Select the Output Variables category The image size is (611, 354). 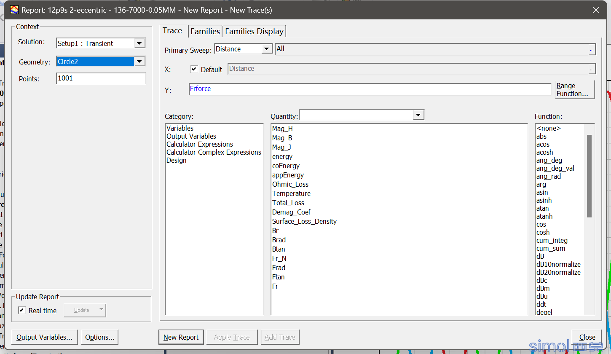(x=191, y=136)
